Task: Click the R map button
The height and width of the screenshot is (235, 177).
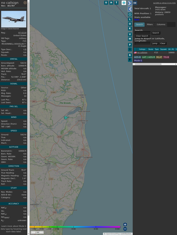Action: tap(130, 55)
